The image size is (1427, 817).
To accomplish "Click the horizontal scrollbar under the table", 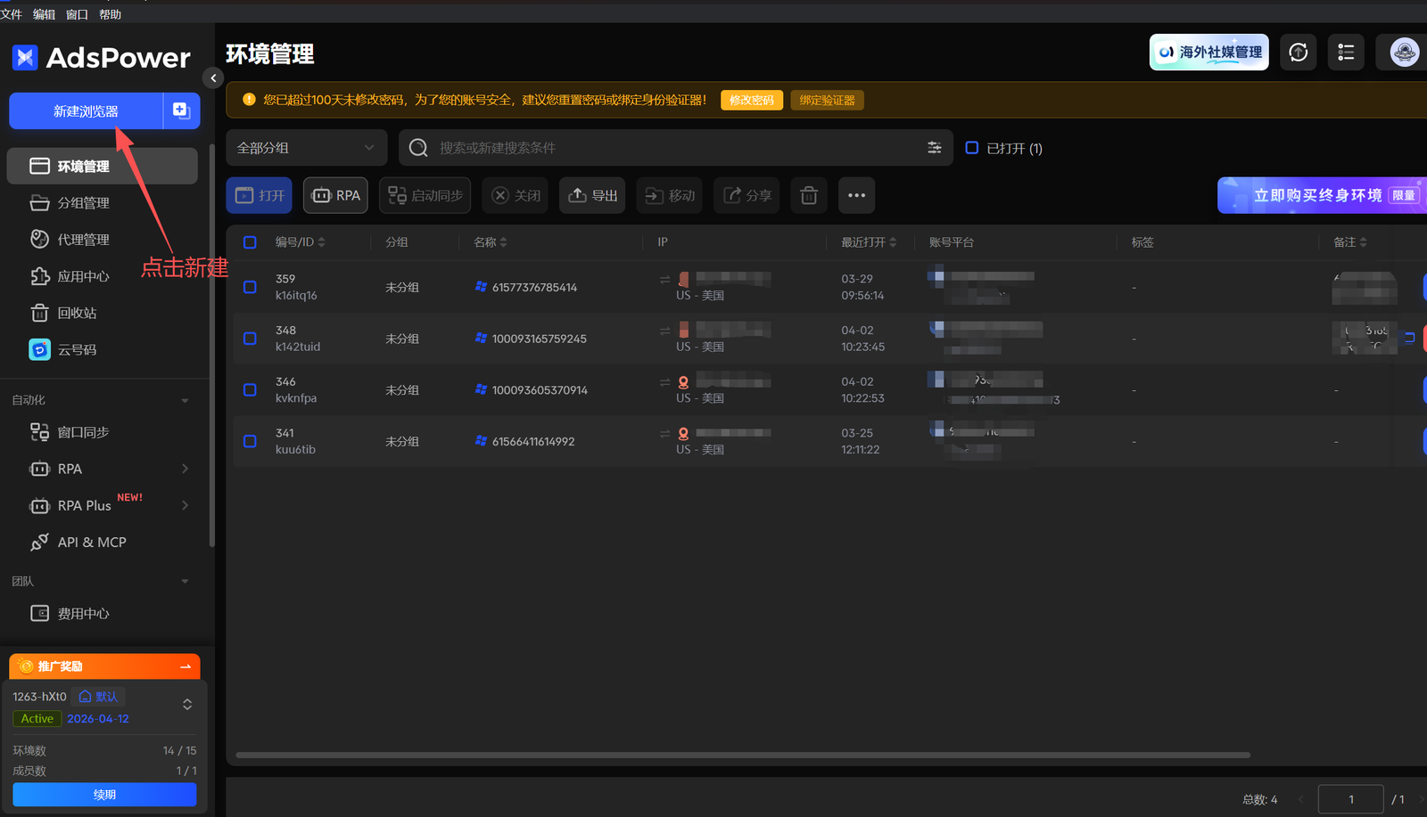I will point(743,755).
